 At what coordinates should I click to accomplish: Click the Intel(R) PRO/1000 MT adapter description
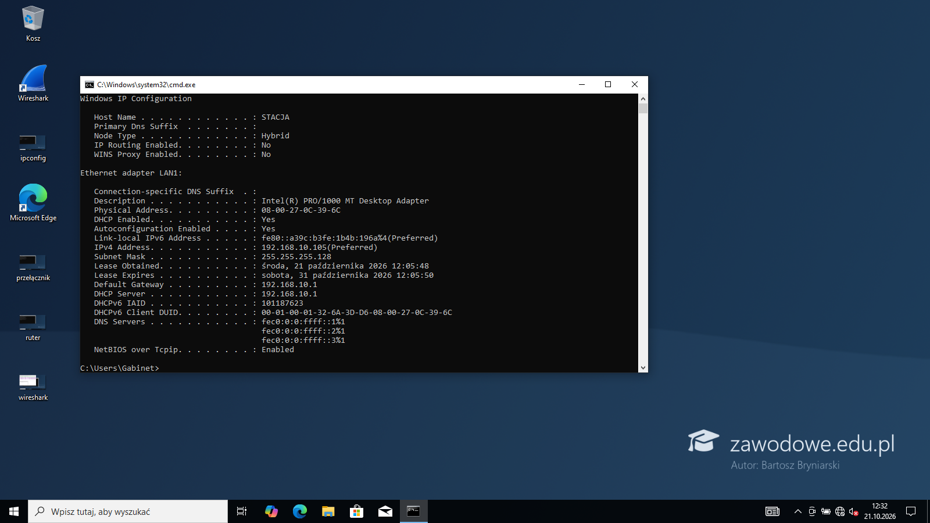click(x=345, y=201)
